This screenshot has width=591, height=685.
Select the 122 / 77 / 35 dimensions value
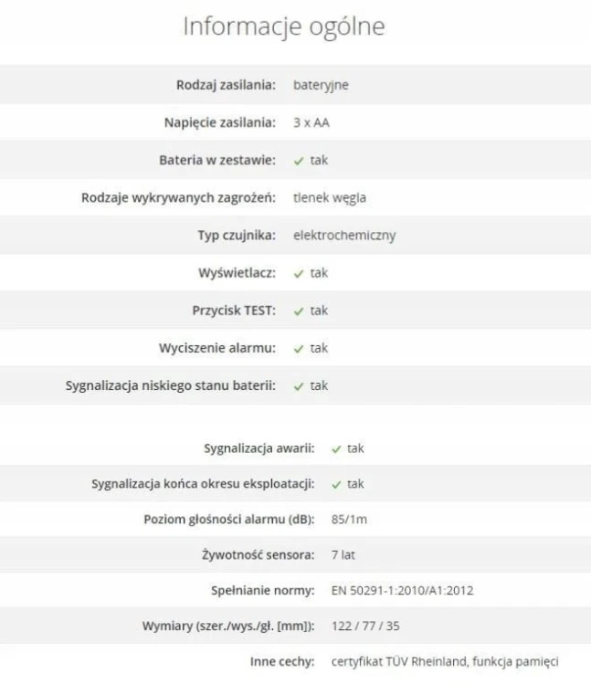(x=365, y=626)
